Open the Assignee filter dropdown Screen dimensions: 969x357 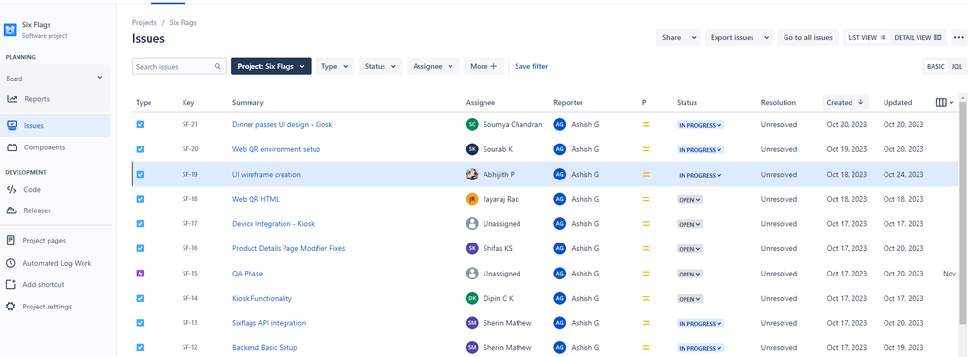point(433,66)
